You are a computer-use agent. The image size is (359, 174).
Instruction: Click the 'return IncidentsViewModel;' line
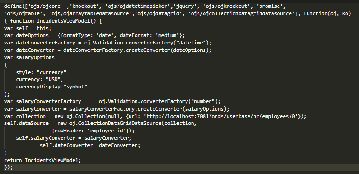[43, 160]
